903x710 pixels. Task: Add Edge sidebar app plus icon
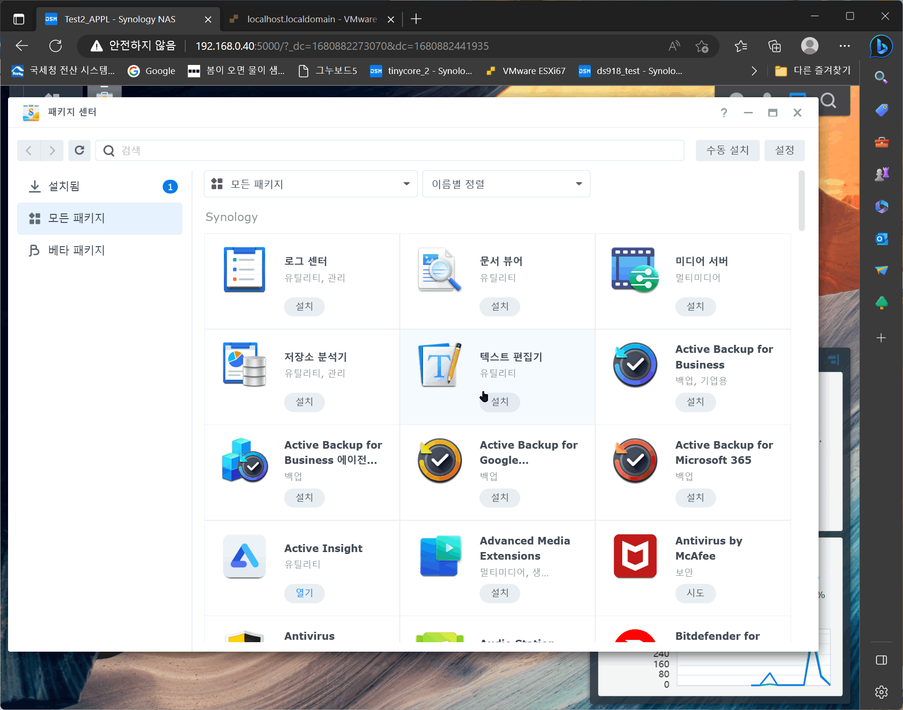pyautogui.click(x=882, y=338)
